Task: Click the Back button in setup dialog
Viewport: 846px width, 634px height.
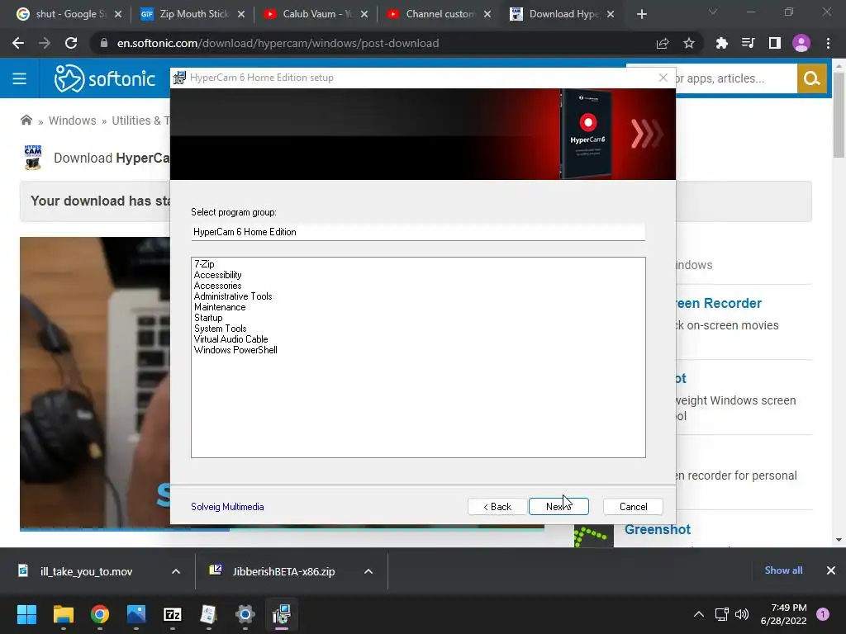Action: 497,506
